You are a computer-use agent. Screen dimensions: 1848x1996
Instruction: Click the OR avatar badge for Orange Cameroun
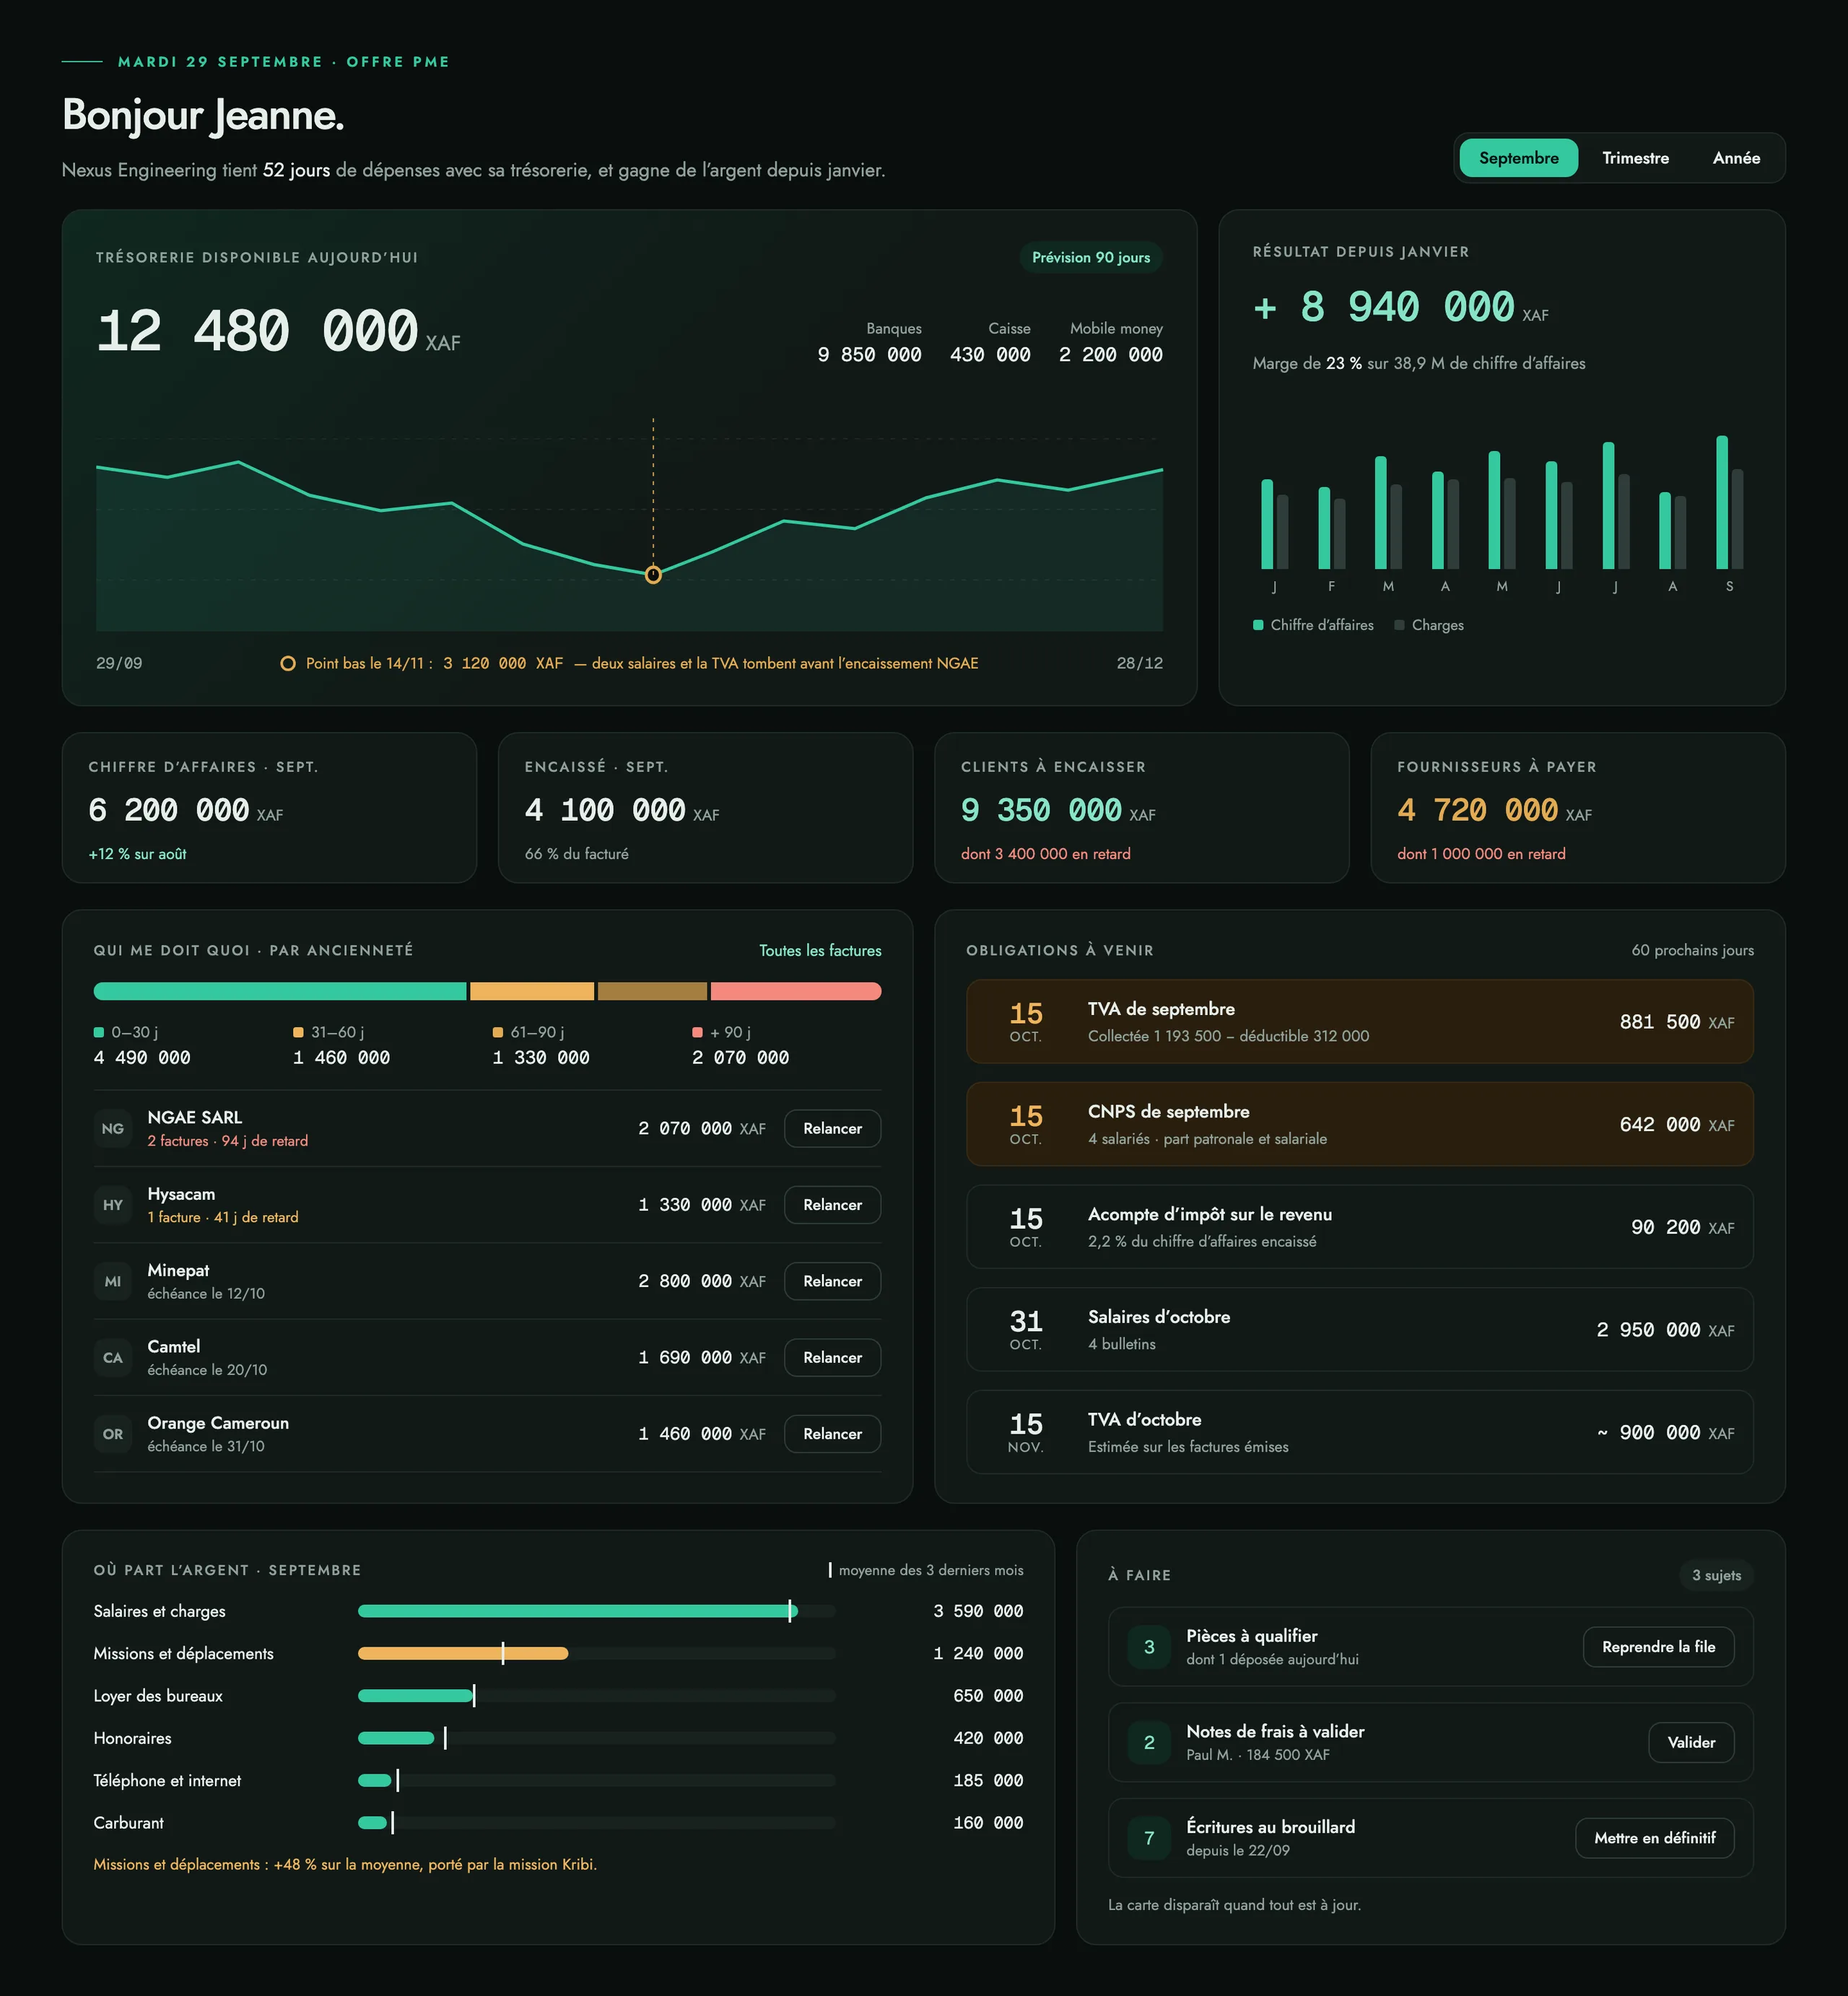[113, 1434]
